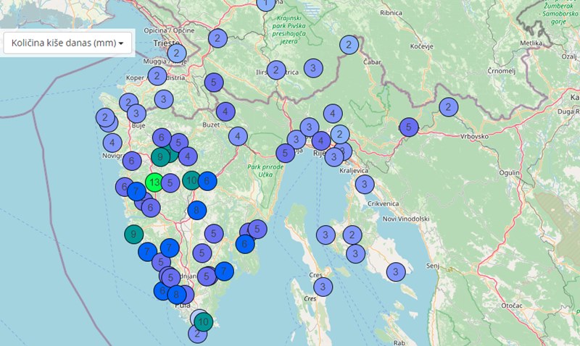
Task: Click the 3 mm marker near Crikvenica
Action: click(x=364, y=185)
